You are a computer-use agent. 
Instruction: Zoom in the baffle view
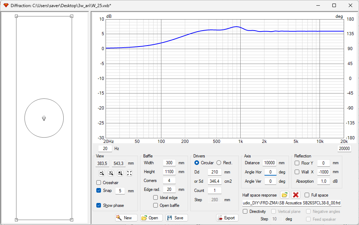point(120,173)
